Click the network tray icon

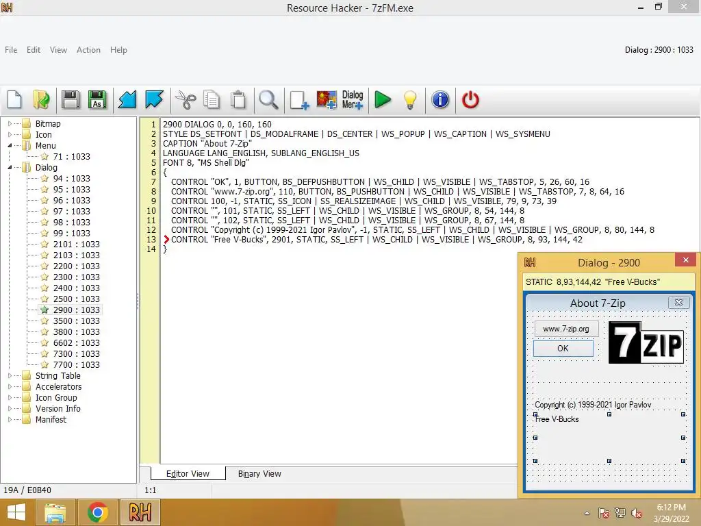(620, 513)
